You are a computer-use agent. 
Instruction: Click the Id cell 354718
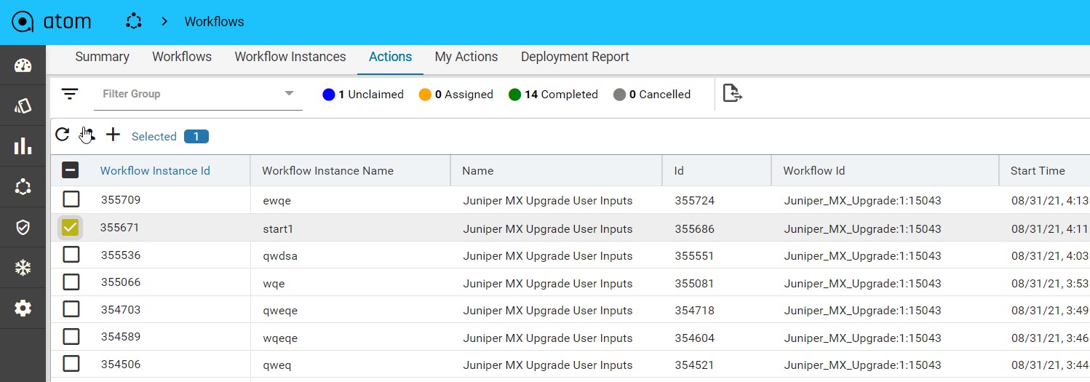pyautogui.click(x=694, y=311)
